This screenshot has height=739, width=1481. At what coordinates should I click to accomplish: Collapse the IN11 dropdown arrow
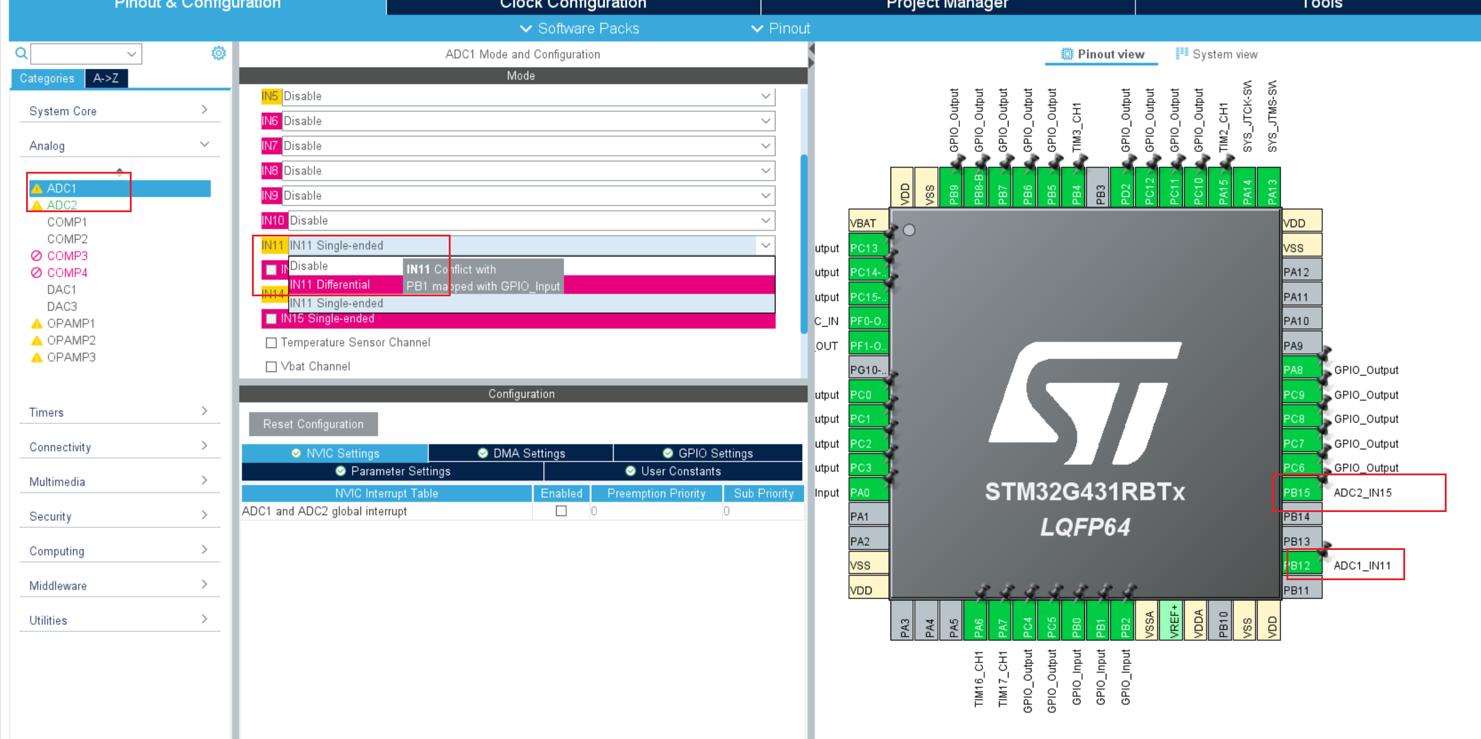766,245
